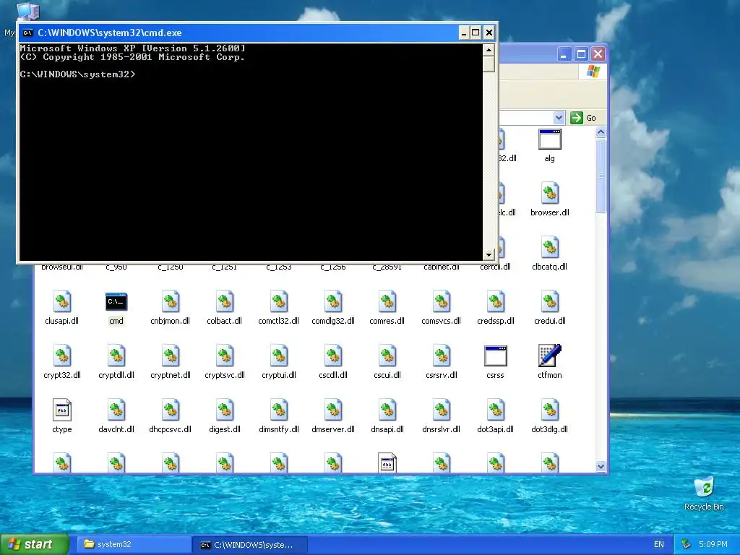The image size is (740, 555).
Task: Click the 5:09 PM clock
Action: click(x=713, y=545)
